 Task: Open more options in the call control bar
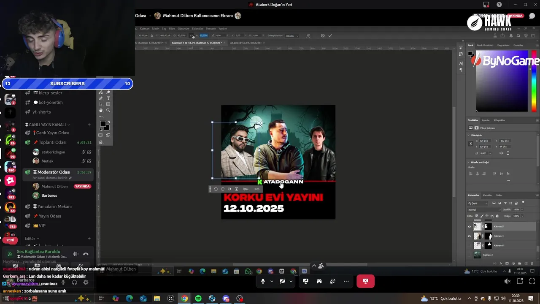coord(346,281)
